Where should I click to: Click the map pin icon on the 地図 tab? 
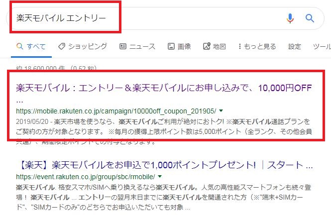pos(207,46)
